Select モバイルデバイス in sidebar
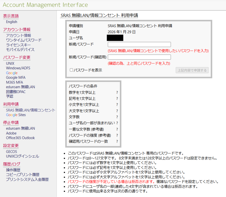This screenshot has height=197, width=226. click(20, 50)
